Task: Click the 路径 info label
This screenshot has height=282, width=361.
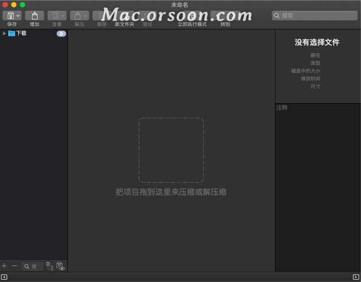Action: [315, 55]
